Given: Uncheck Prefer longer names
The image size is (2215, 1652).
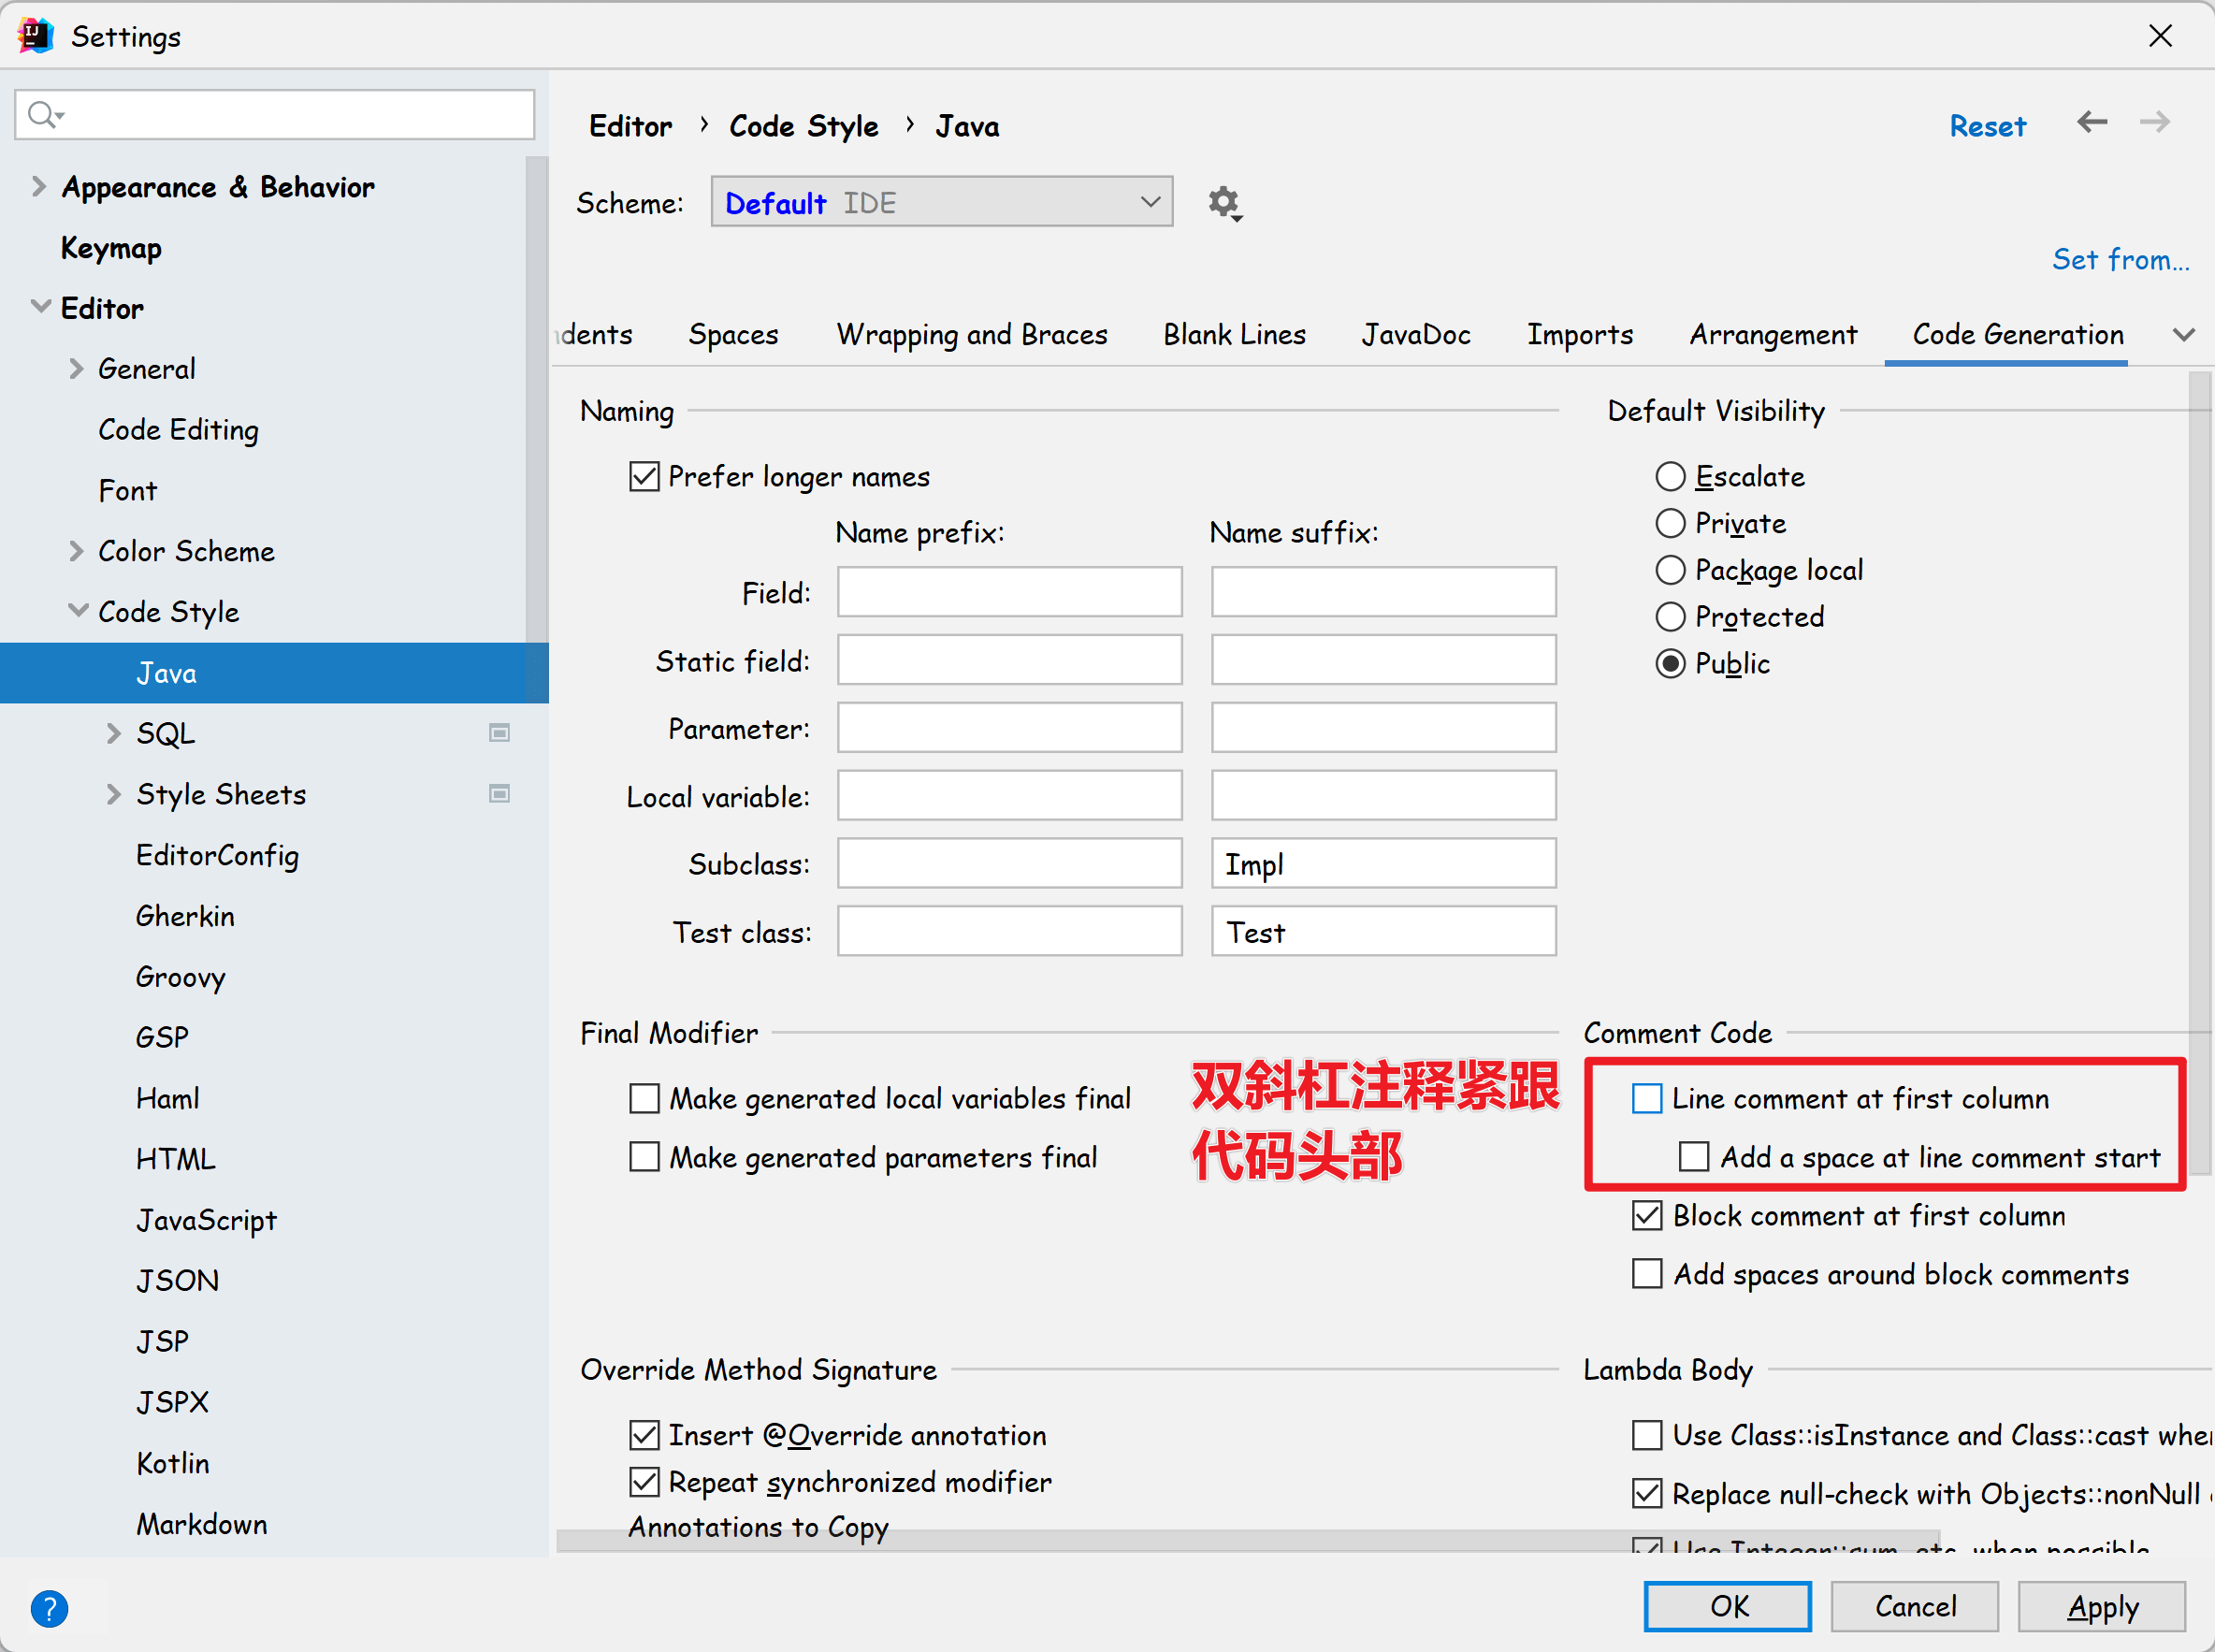Looking at the screenshot, I should 644,476.
